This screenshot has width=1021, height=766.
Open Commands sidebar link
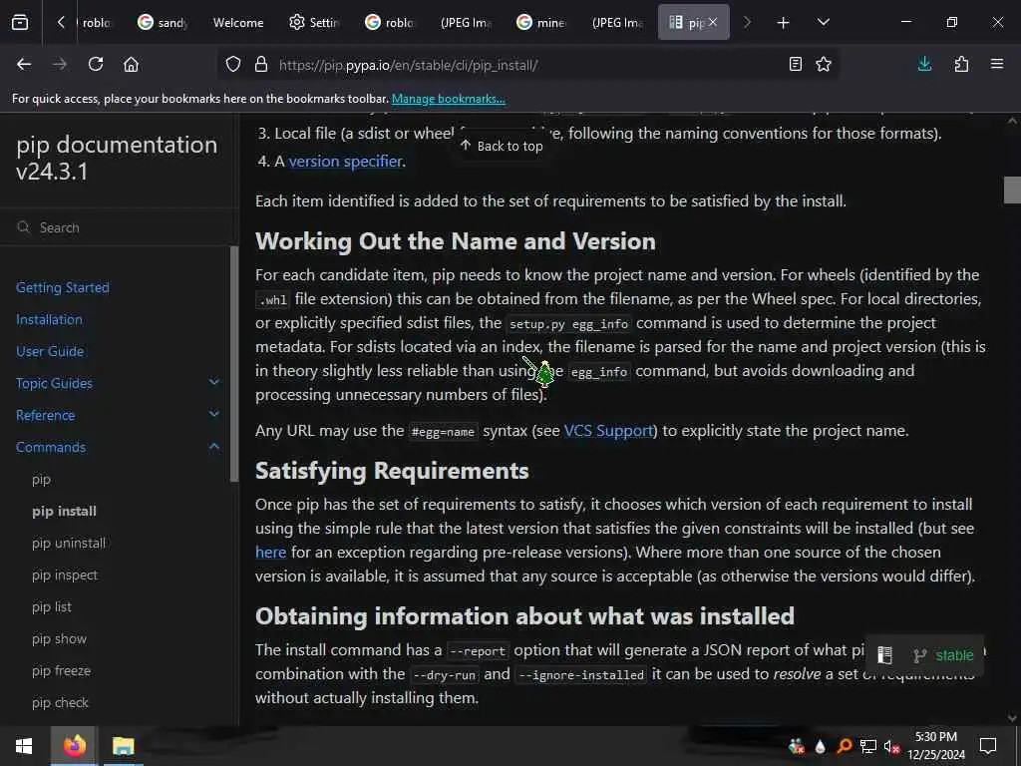[51, 447]
